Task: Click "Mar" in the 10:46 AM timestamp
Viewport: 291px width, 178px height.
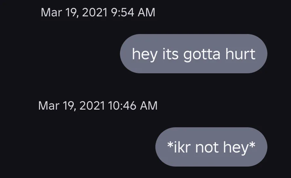Action: (x=48, y=106)
